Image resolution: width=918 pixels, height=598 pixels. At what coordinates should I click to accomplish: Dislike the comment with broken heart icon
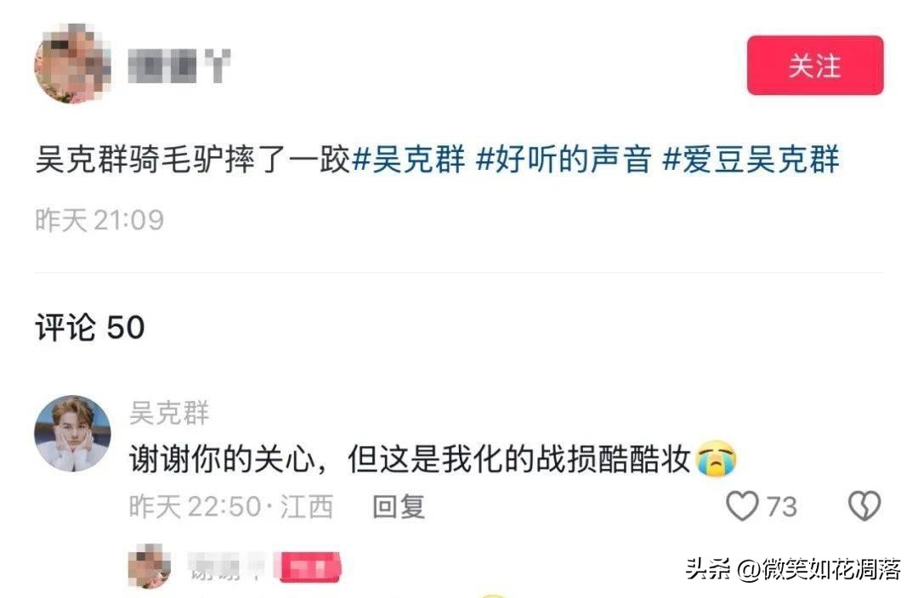(864, 505)
